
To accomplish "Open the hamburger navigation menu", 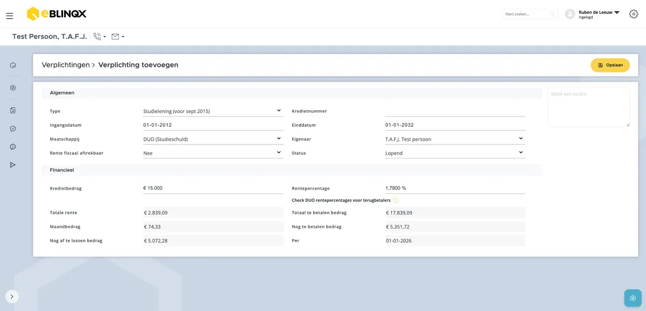I will tap(10, 16).
